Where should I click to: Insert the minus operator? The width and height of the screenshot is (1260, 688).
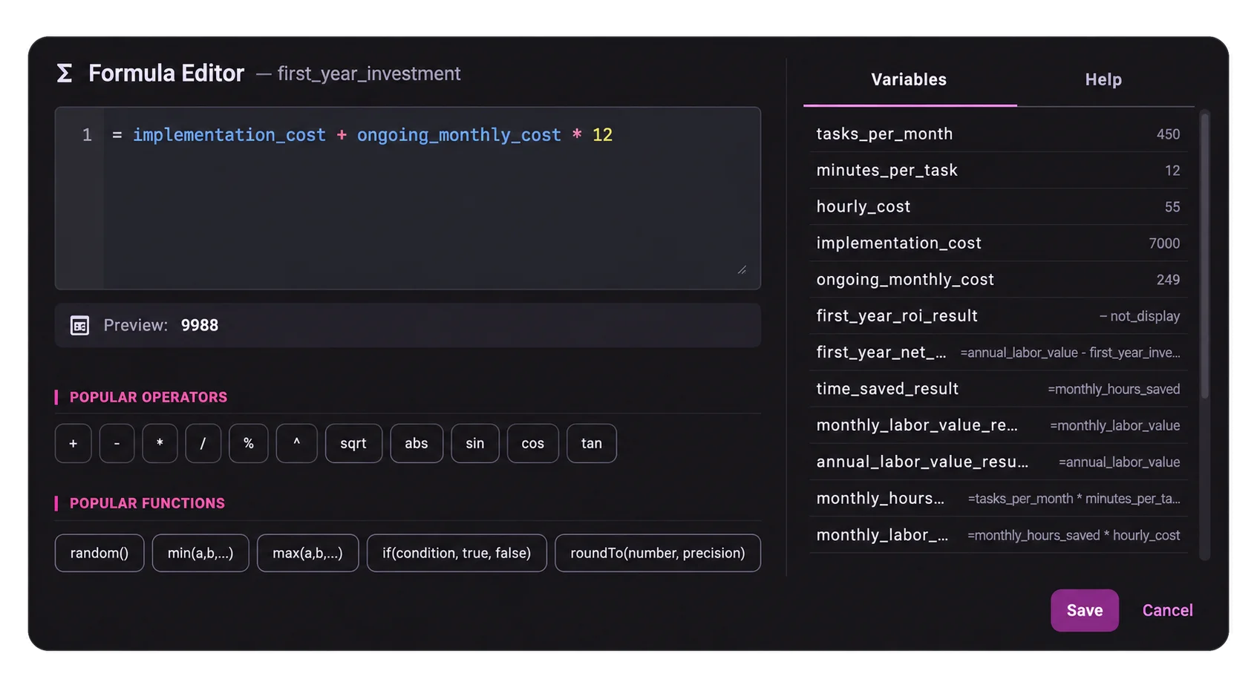[x=117, y=443]
